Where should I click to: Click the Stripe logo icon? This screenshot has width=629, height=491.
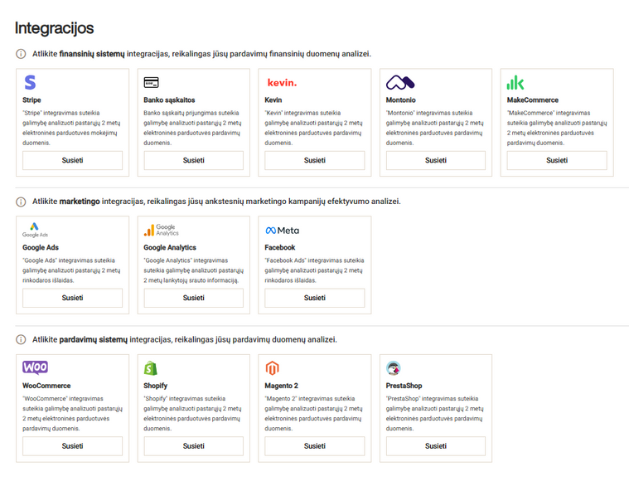click(x=30, y=83)
